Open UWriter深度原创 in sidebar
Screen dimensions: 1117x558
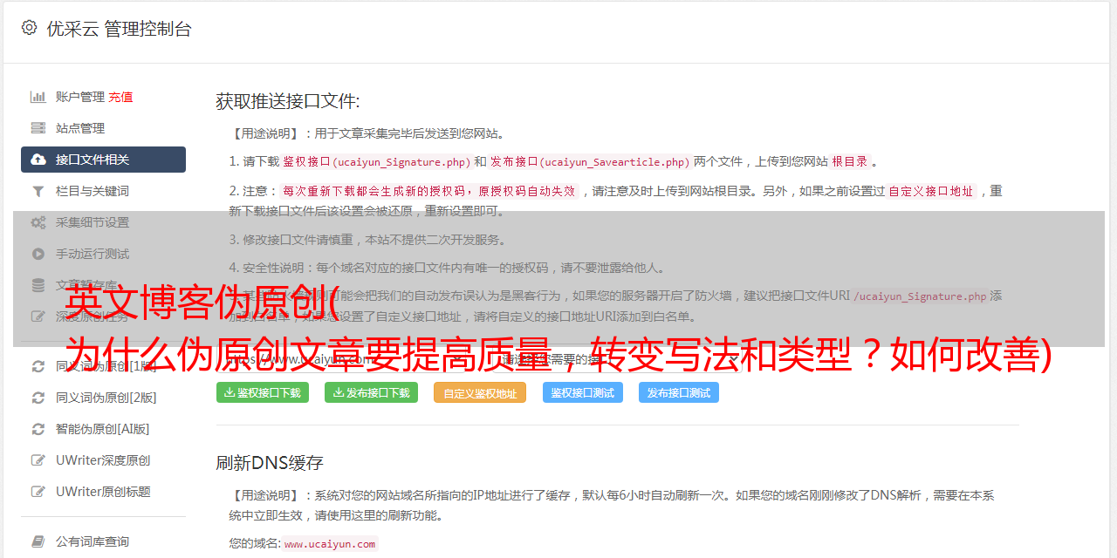click(x=103, y=460)
